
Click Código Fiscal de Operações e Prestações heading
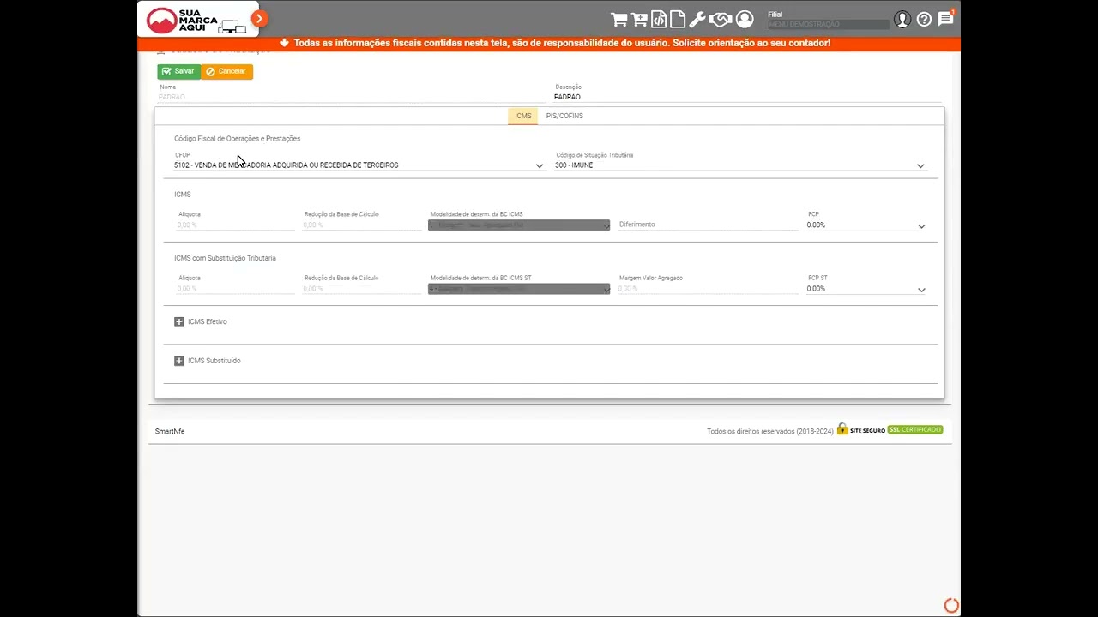tap(238, 138)
